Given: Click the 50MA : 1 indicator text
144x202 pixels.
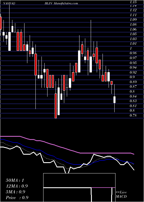Looking at the screenshot, I should tap(15, 180).
